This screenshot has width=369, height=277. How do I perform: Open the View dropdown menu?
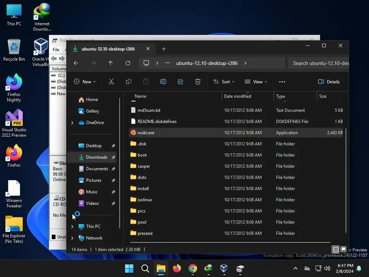coord(256,82)
